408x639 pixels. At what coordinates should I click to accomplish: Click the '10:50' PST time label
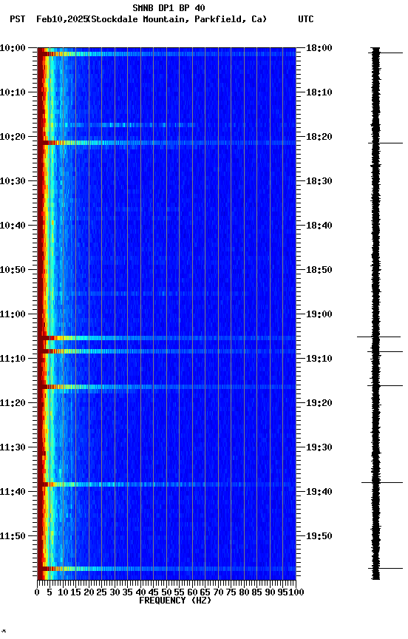click(13, 270)
